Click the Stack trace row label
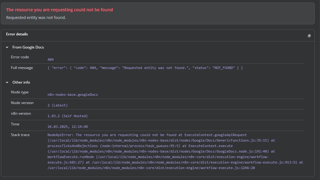Image resolution: width=320 pixels, height=180 pixels. pos(20,135)
